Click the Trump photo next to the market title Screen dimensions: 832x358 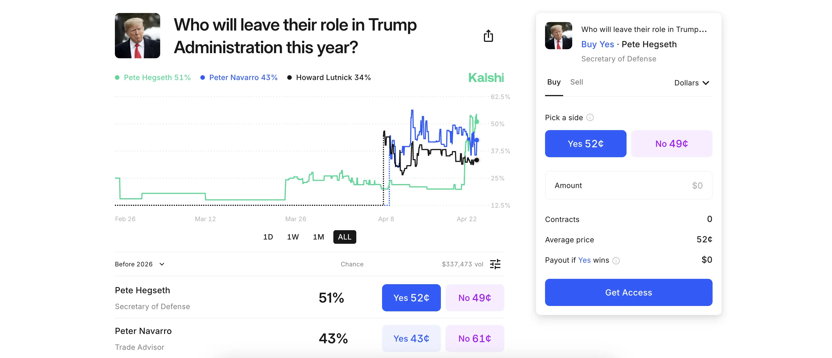[x=137, y=36]
